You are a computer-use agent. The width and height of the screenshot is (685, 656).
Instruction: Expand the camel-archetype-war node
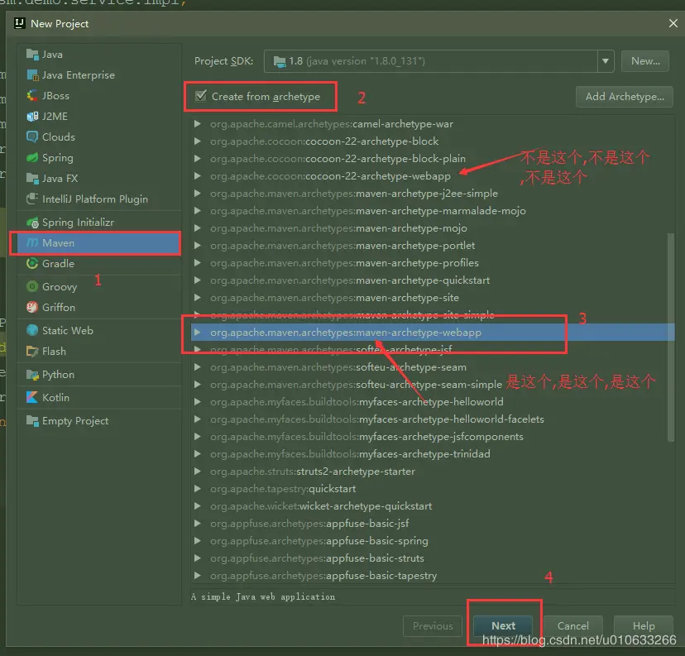coord(198,124)
